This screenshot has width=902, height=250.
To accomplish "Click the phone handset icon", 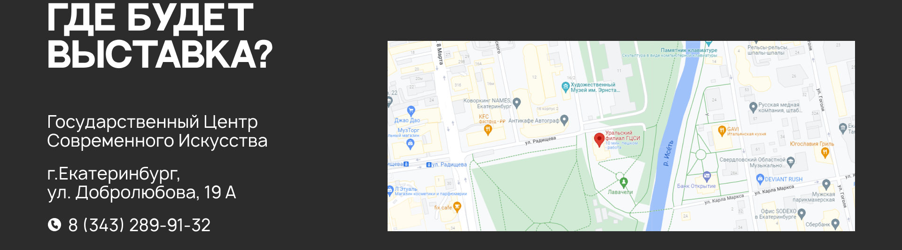I will click(x=54, y=225).
